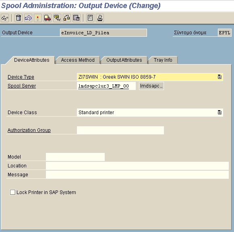Switch to the Access Method tab

[x=78, y=60]
